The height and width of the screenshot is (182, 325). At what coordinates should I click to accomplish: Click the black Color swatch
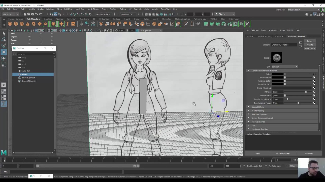(x=278, y=74)
